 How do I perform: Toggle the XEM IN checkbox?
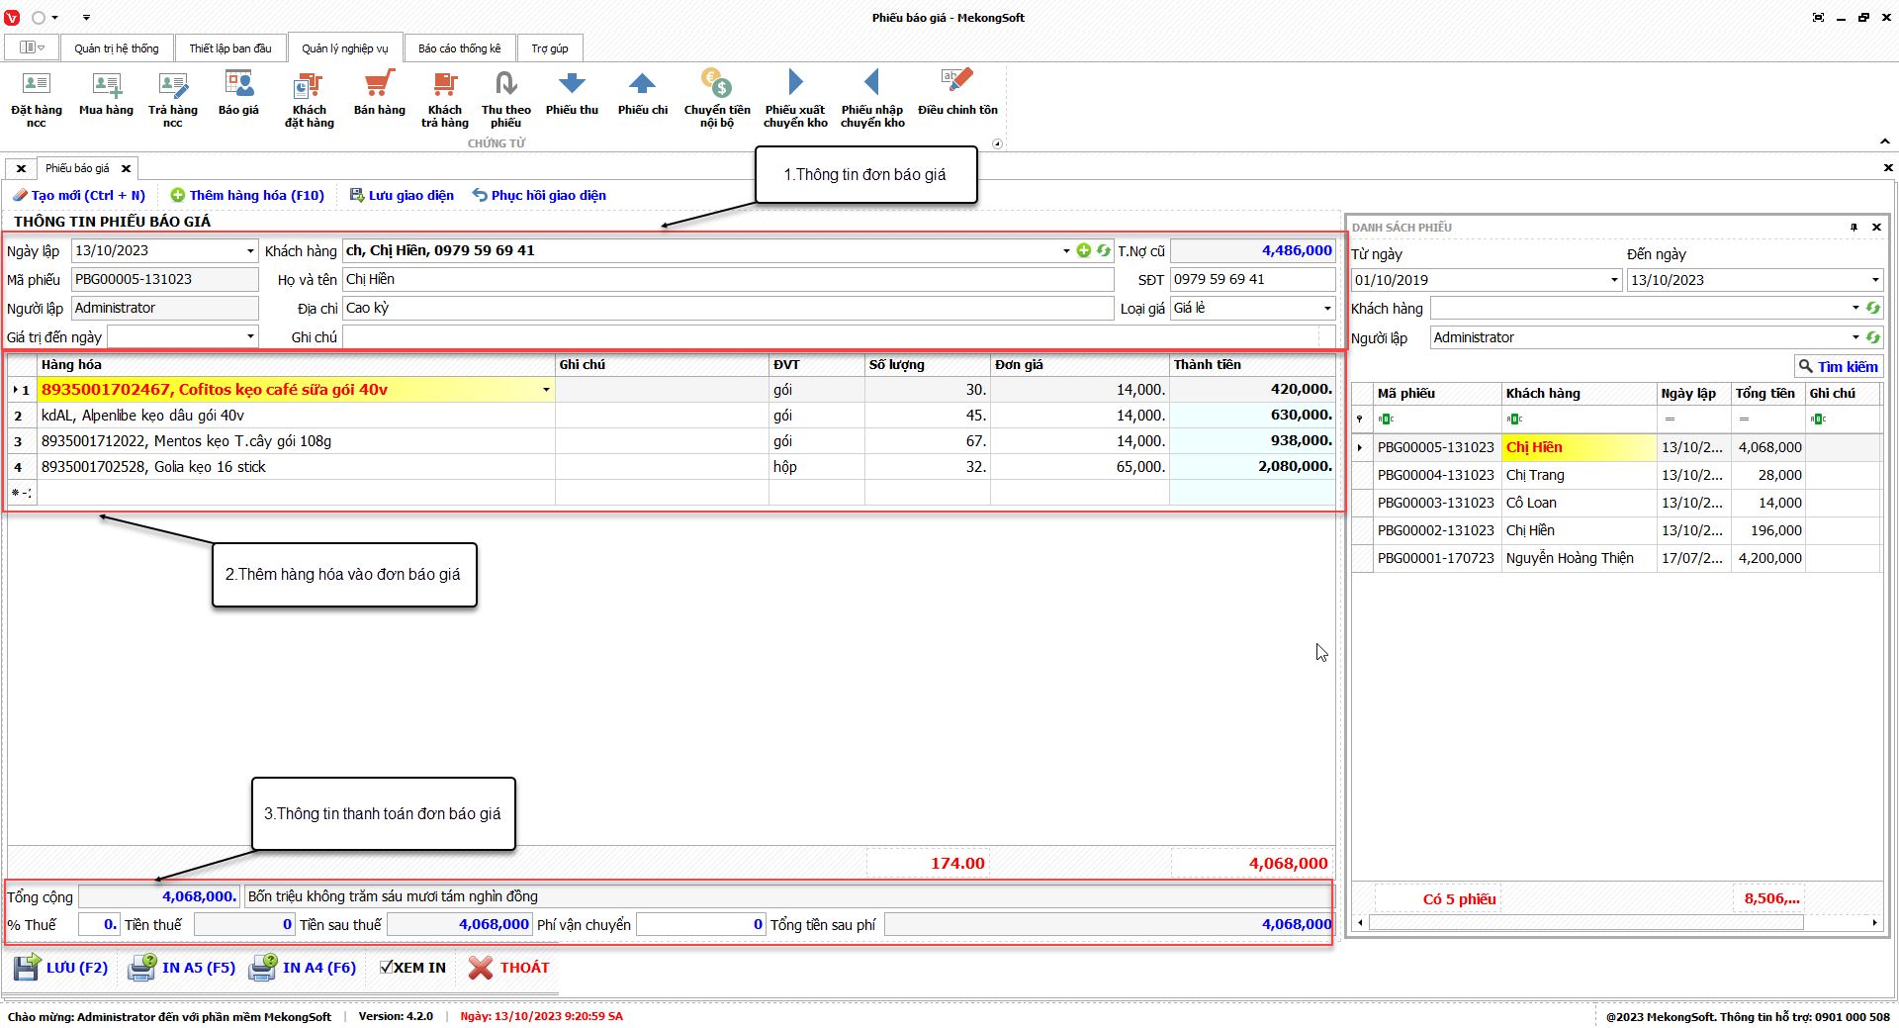point(387,968)
